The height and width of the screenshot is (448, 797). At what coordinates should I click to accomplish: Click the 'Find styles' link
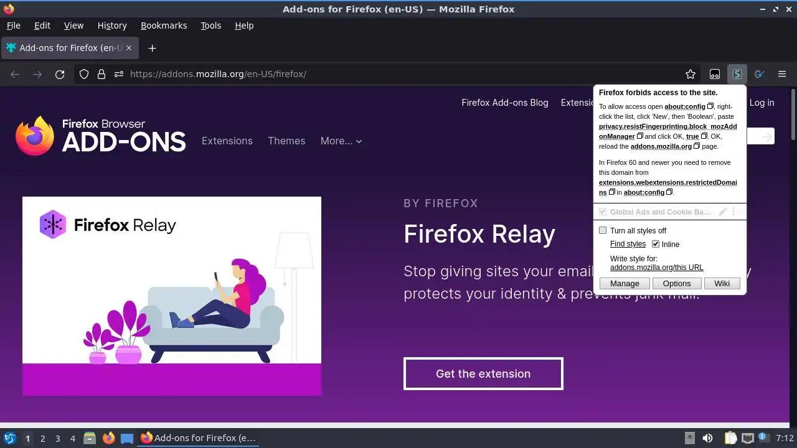tap(628, 244)
